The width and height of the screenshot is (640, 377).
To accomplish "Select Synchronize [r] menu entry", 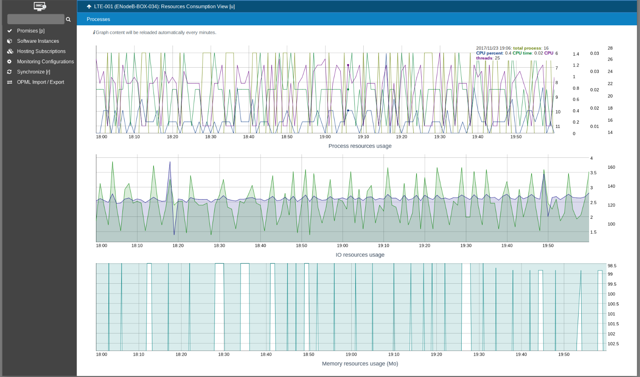I will click(x=33, y=72).
